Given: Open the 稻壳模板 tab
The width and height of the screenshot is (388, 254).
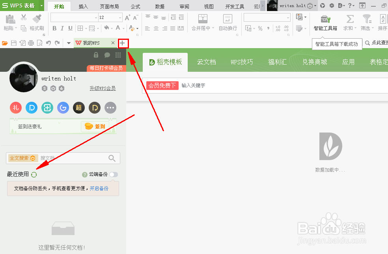Looking at the screenshot, I should coord(165,62).
